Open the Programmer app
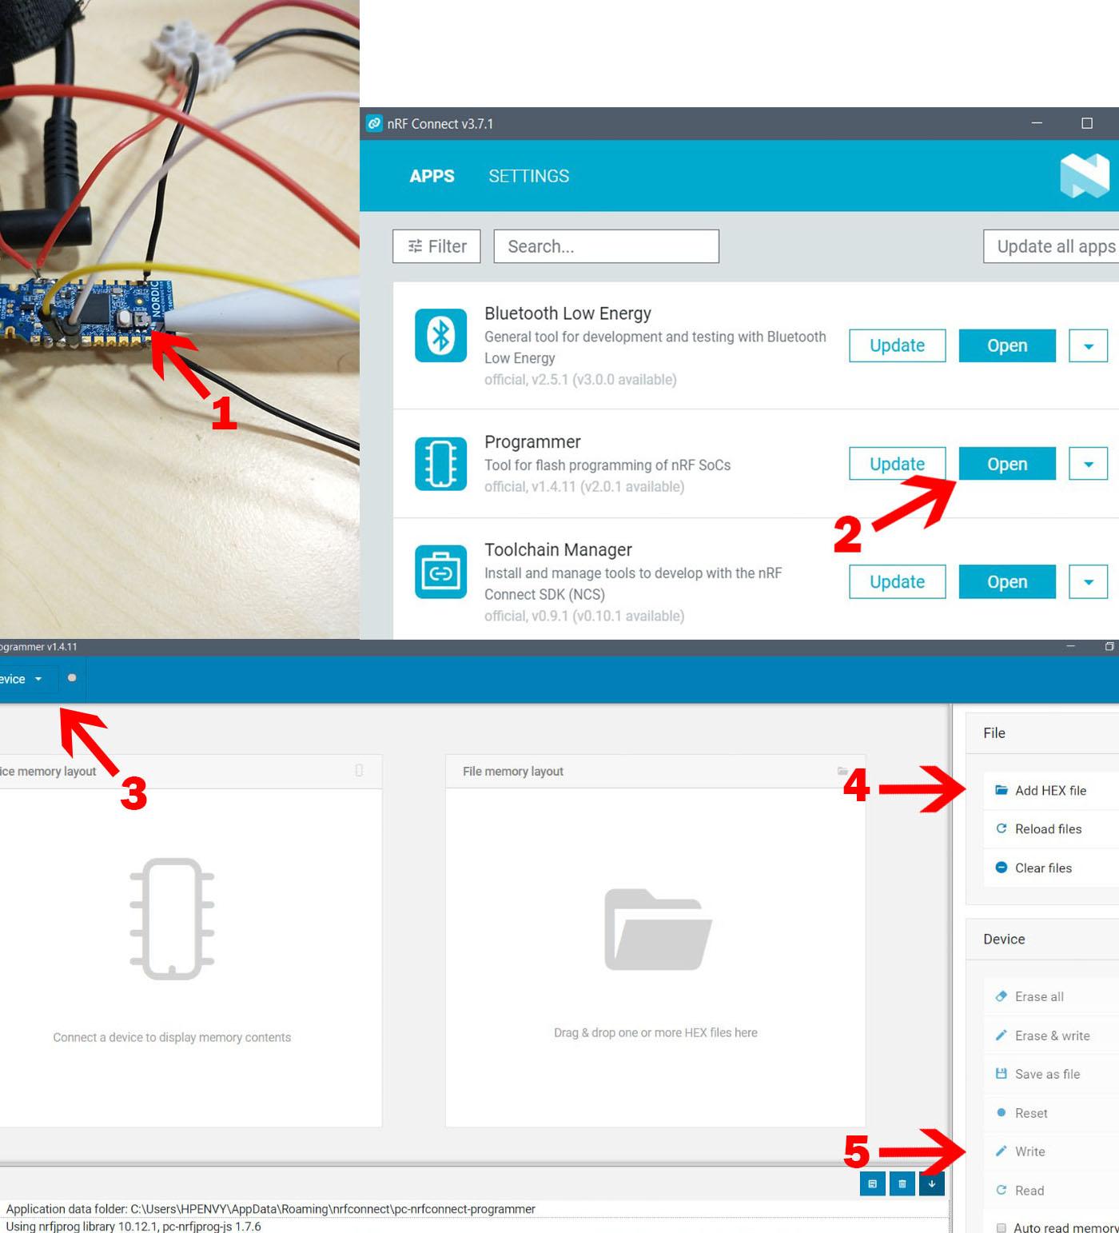This screenshot has width=1119, height=1233. point(1007,464)
